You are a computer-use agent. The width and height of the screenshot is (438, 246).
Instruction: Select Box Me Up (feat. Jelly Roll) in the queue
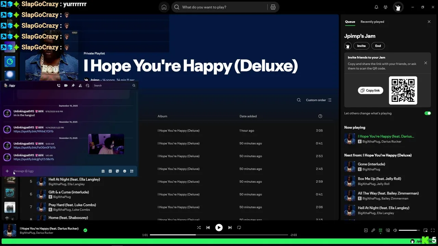(386, 181)
